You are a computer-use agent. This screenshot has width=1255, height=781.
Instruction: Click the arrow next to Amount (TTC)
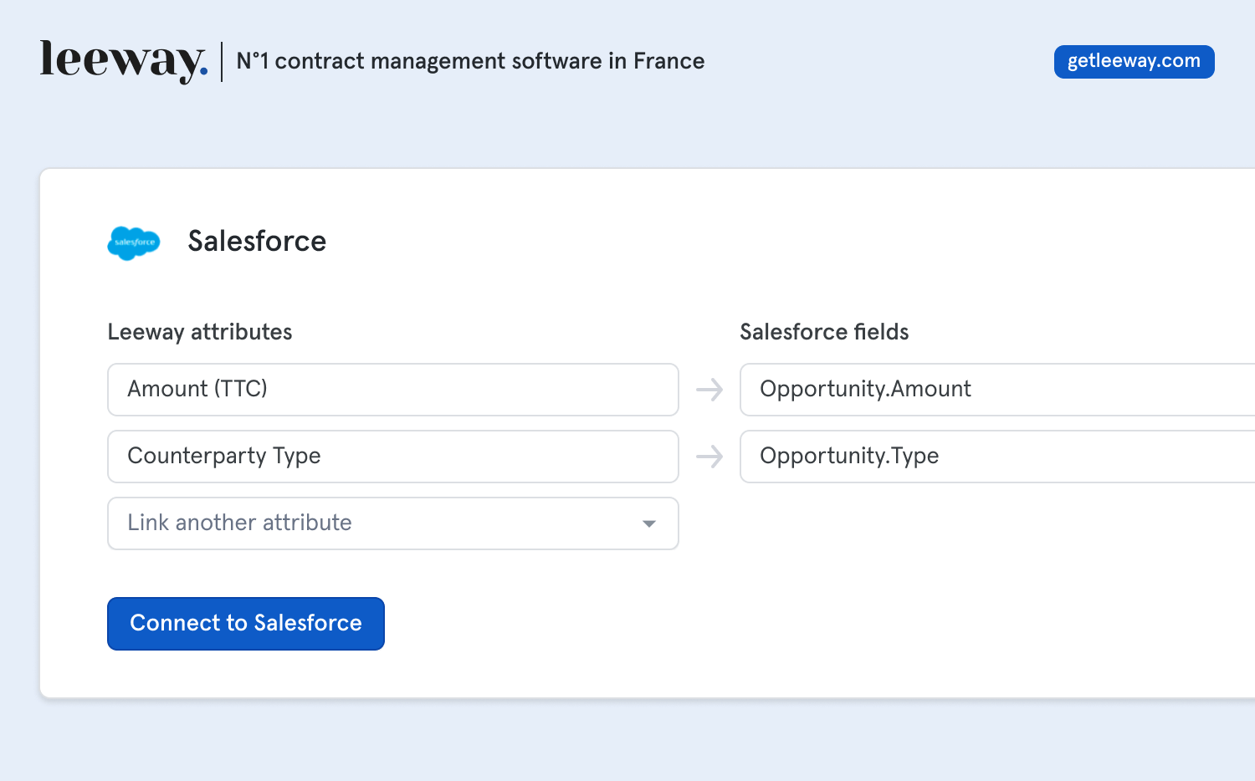pyautogui.click(x=709, y=390)
